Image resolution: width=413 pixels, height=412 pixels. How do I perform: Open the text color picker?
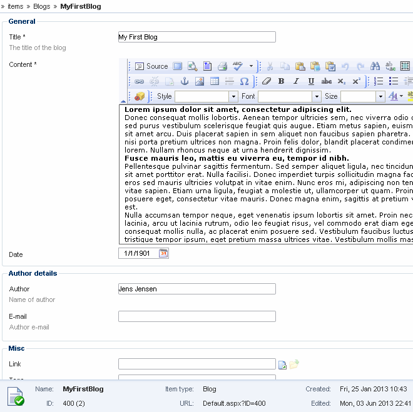click(x=395, y=96)
